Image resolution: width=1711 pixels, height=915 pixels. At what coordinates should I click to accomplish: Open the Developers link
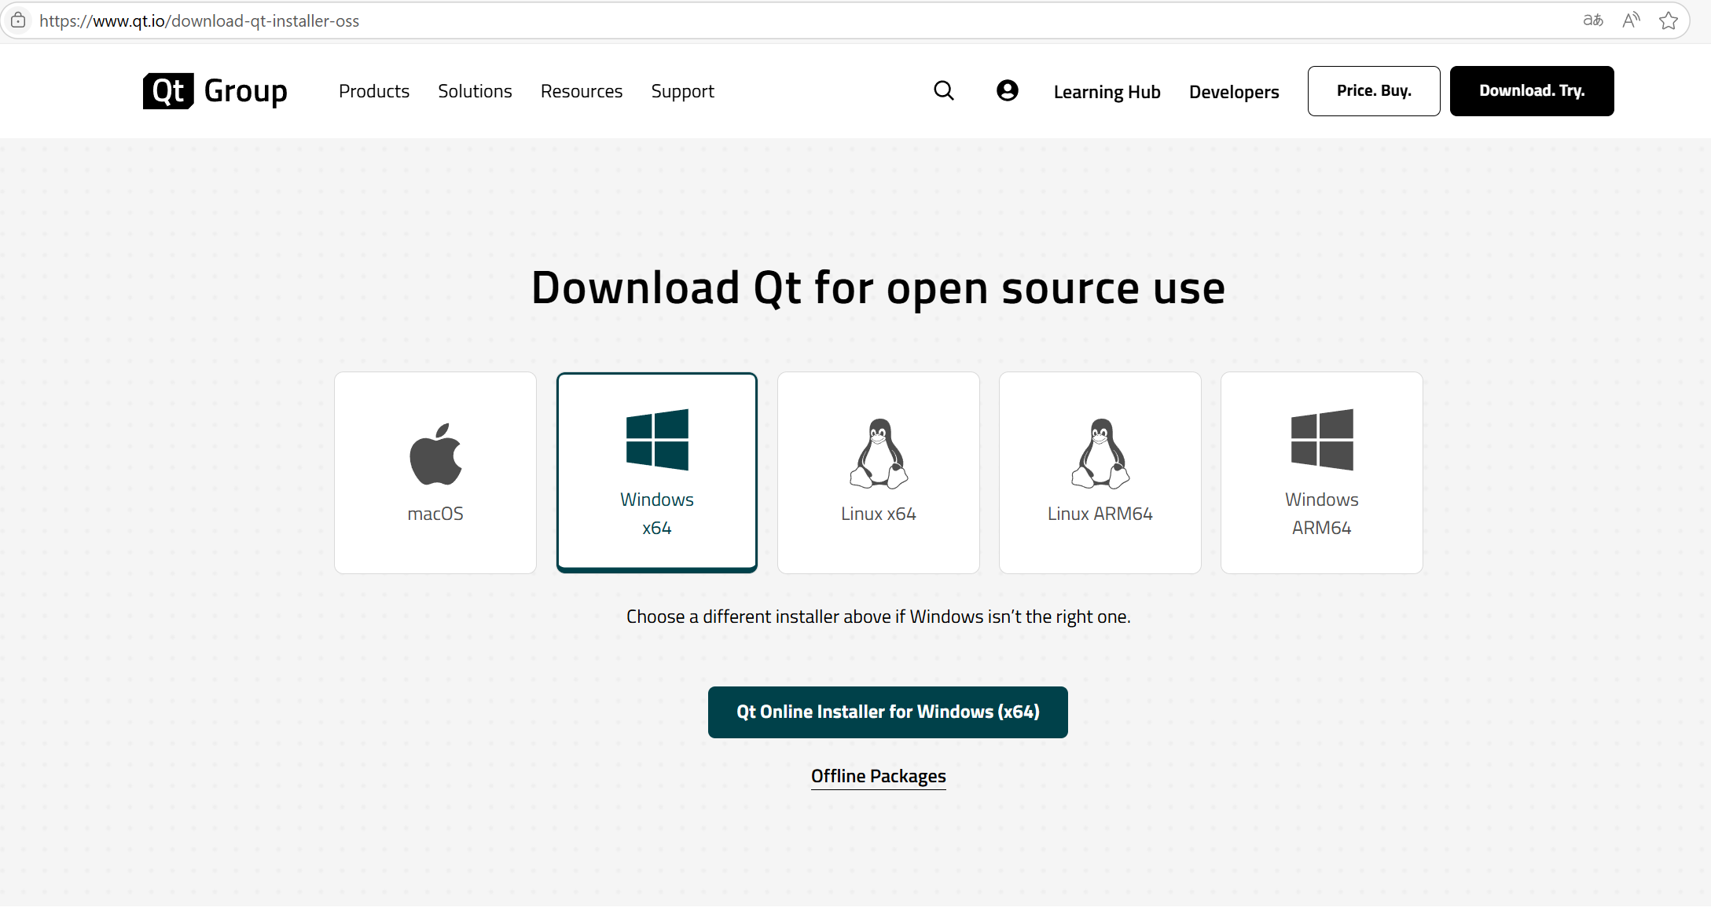pyautogui.click(x=1234, y=92)
